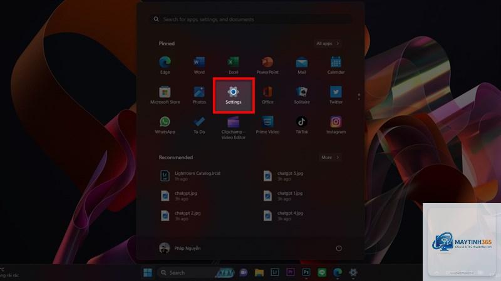501x281 pixels.
Task: Open Lightroom from the taskbar
Action: 275,272
